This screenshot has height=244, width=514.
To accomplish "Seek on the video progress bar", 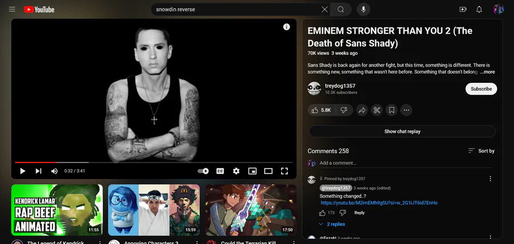I will click(x=154, y=162).
